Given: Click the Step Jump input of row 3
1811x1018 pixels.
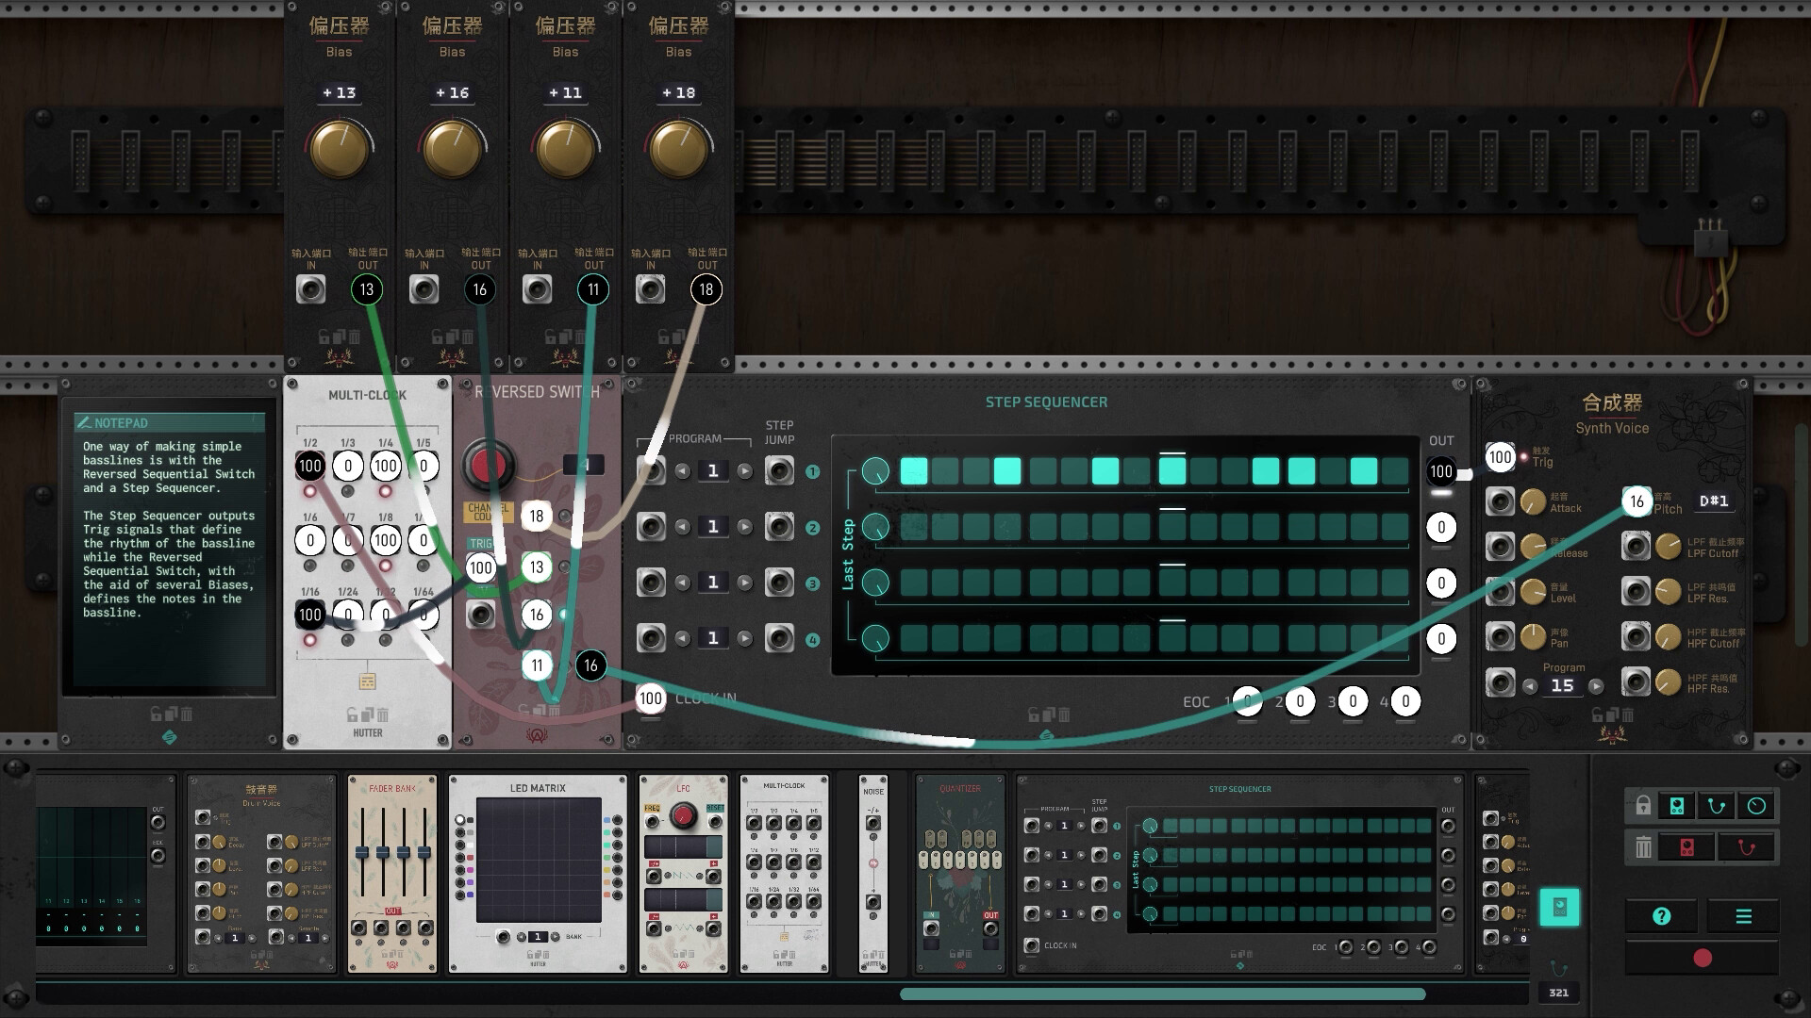Looking at the screenshot, I should [x=780, y=583].
